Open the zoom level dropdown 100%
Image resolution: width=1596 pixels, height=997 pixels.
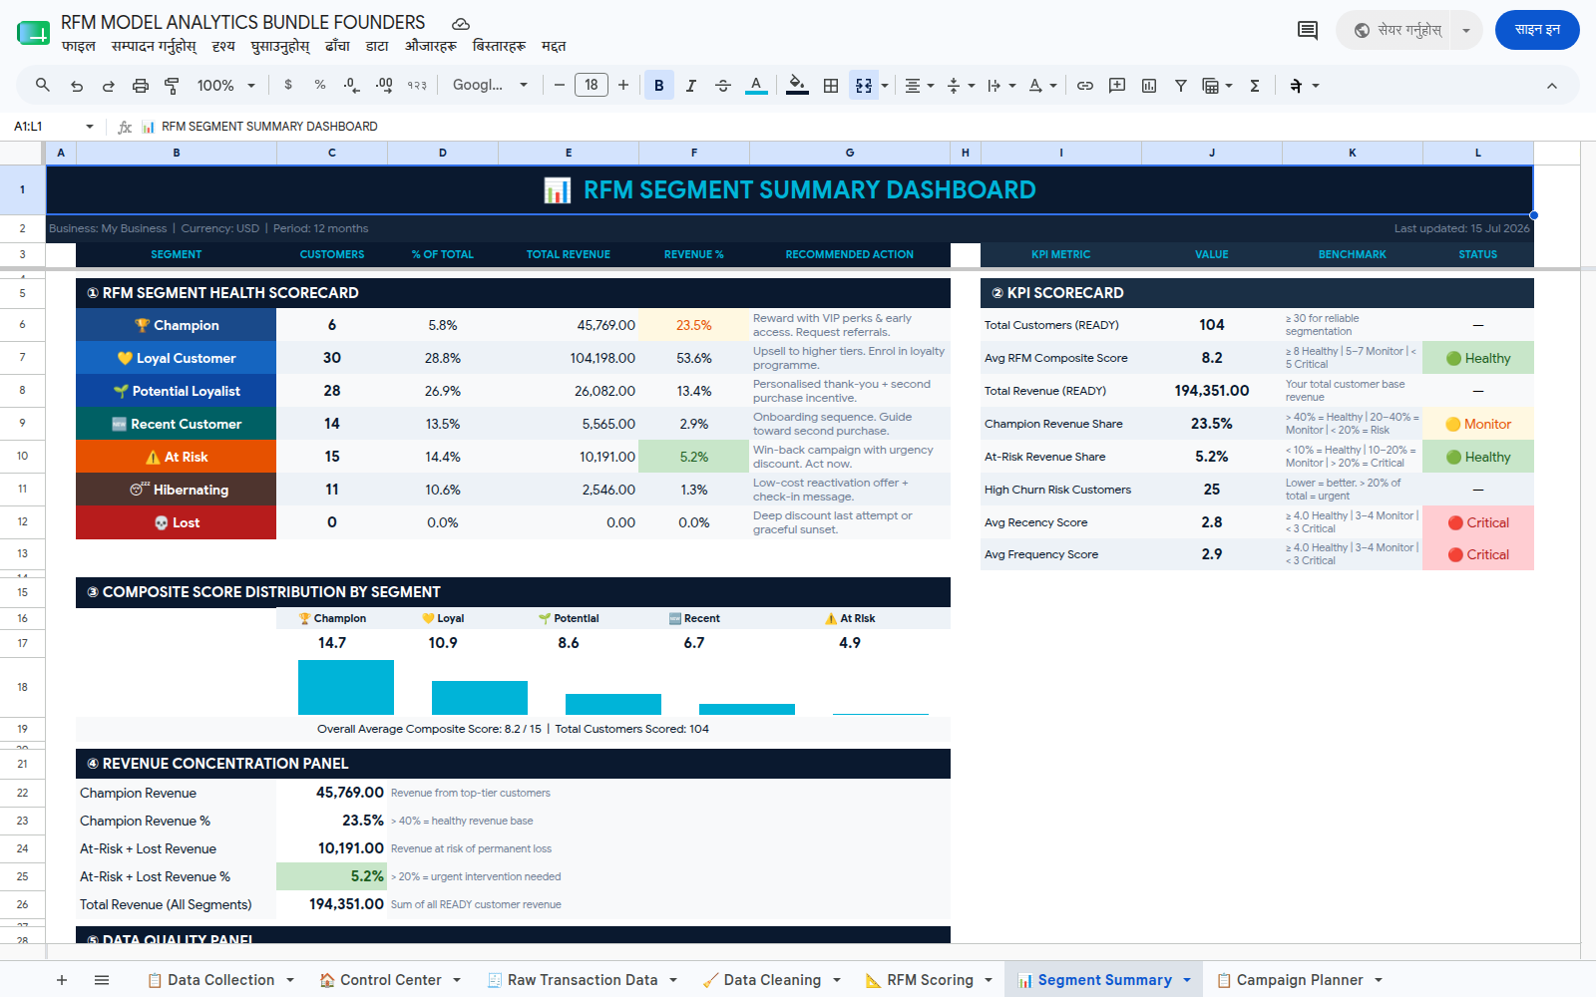click(x=226, y=86)
